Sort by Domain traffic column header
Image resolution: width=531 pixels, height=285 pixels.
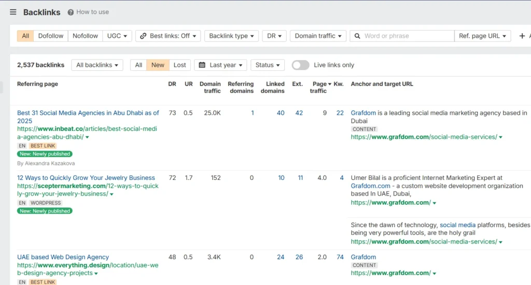point(210,87)
